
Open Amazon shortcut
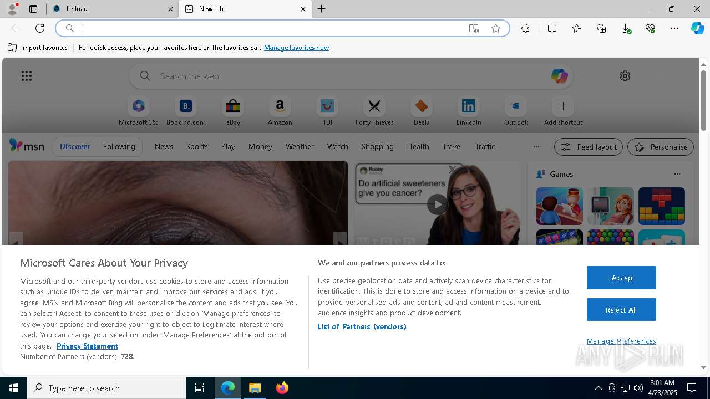280,111
